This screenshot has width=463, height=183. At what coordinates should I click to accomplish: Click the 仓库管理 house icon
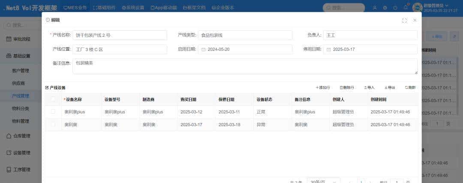pyautogui.click(x=9, y=136)
